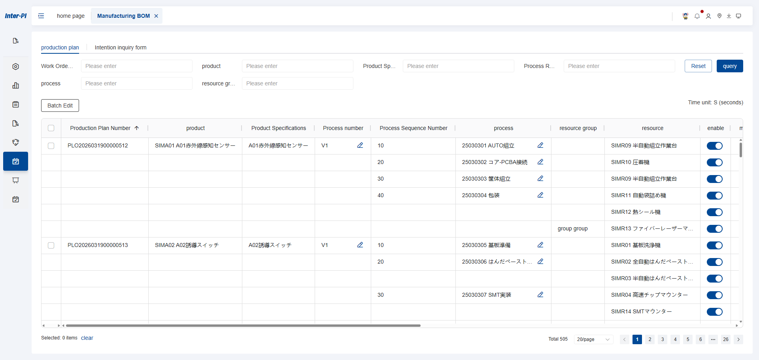
Task: Open the bar chart sidebar icon
Action: coord(15,85)
